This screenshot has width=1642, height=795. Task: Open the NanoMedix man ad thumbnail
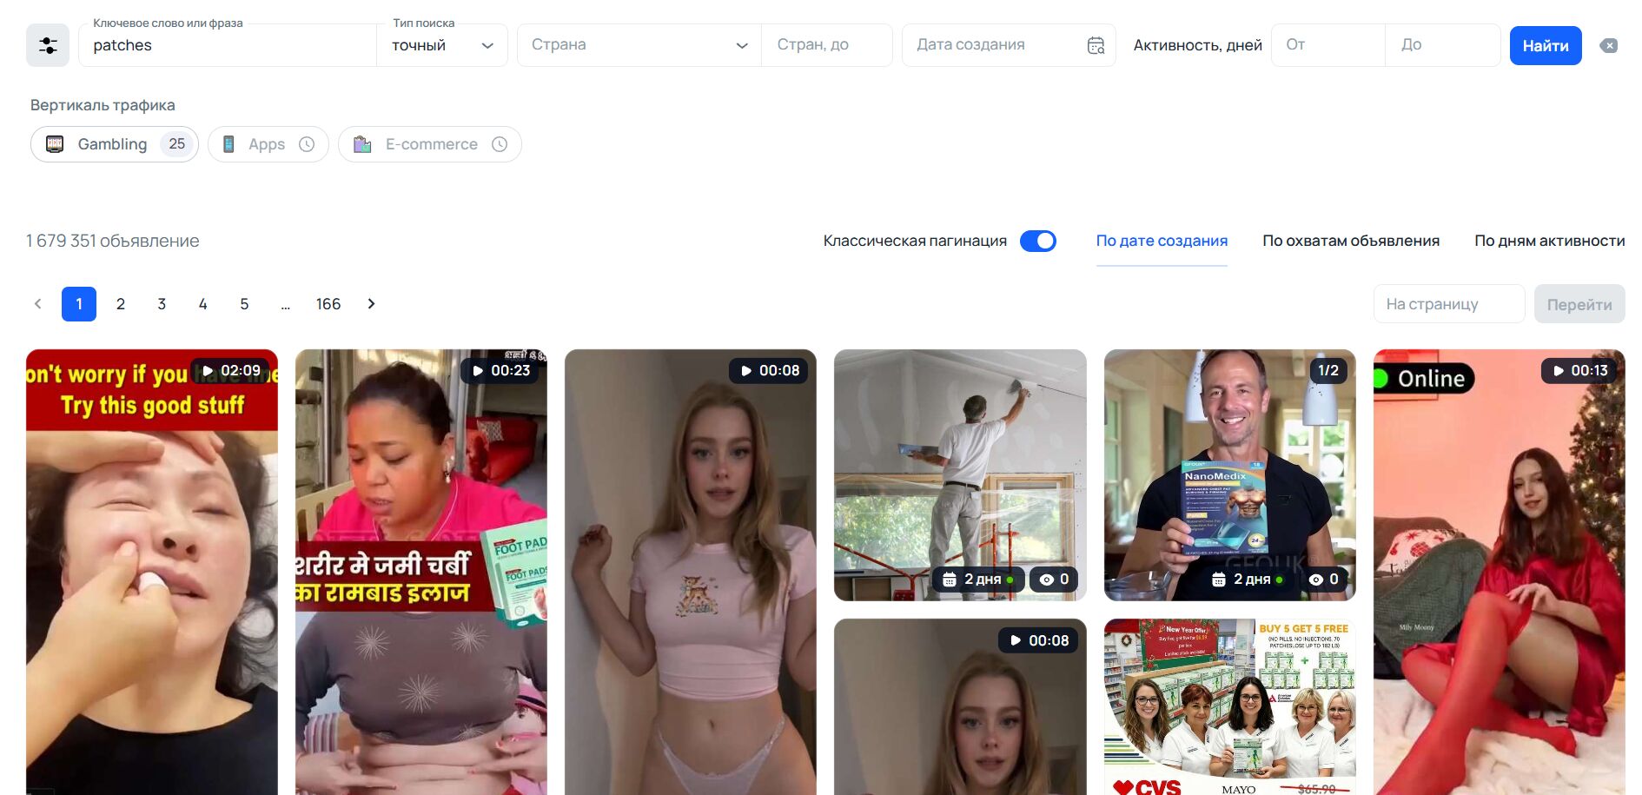coord(1229,475)
